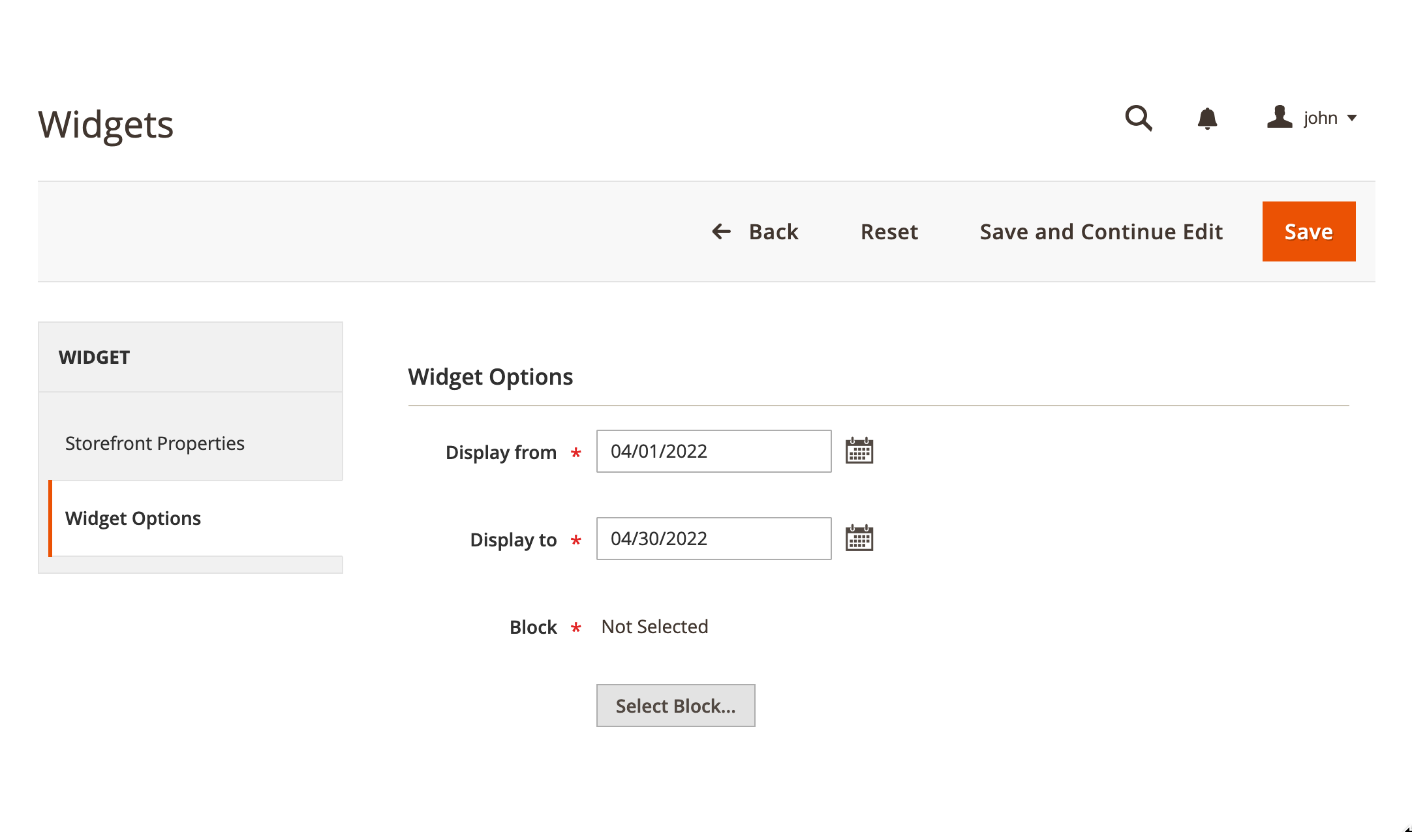This screenshot has width=1412, height=832.
Task: Click the Select Block... button
Action: click(x=675, y=706)
